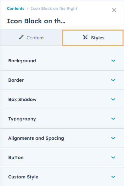The image size is (124, 186).
Task: Click the chevron beside Typography
Action: pos(113,119)
